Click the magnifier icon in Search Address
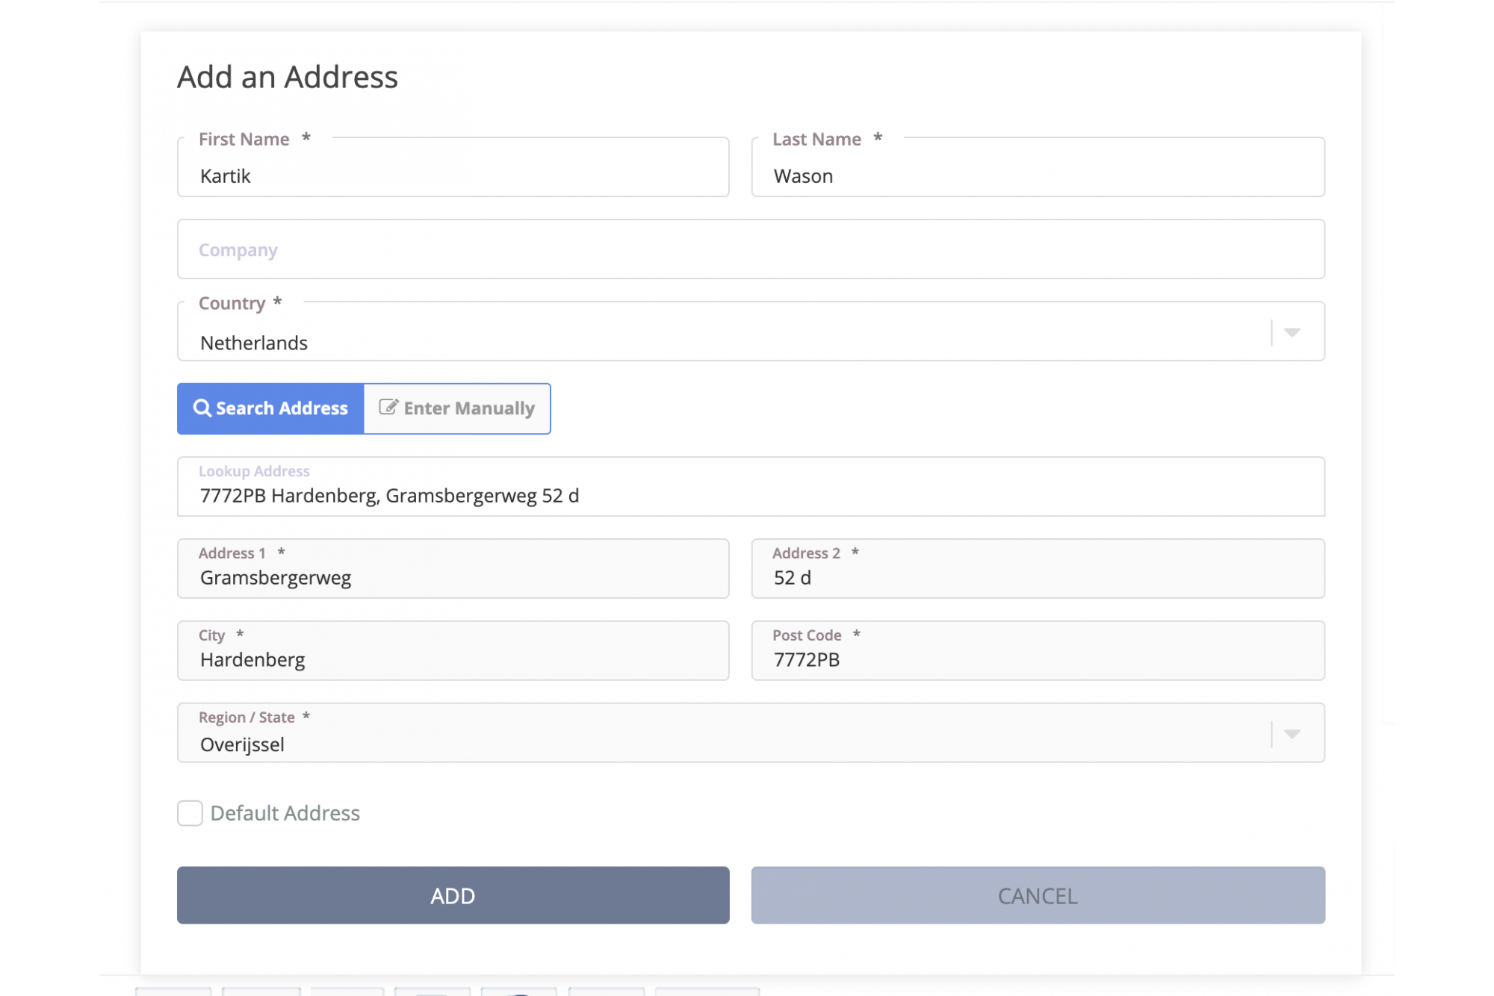The height and width of the screenshot is (996, 1494). pyautogui.click(x=202, y=408)
